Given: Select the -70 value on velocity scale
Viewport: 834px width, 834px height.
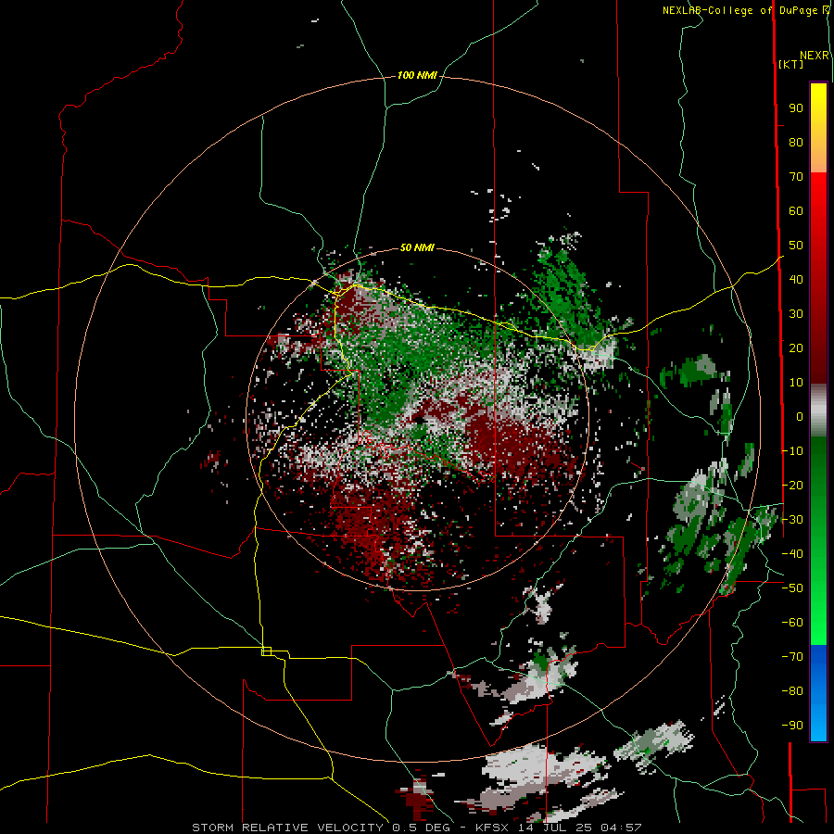Looking at the screenshot, I should [792, 657].
